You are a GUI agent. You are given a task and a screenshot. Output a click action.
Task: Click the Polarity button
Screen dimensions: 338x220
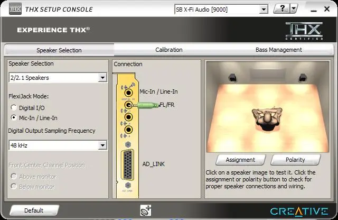click(295, 160)
